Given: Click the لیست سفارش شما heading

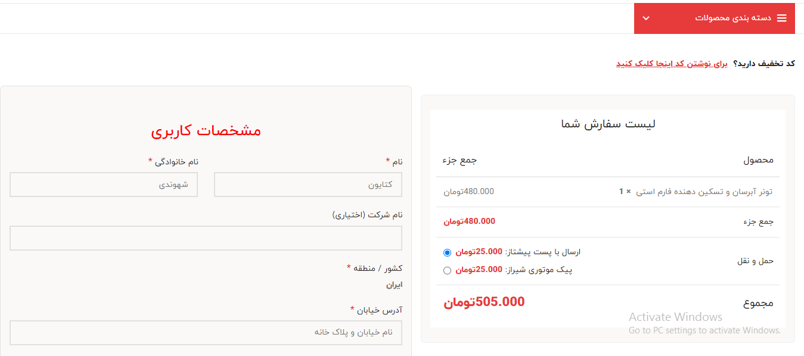Looking at the screenshot, I should pos(608,124).
